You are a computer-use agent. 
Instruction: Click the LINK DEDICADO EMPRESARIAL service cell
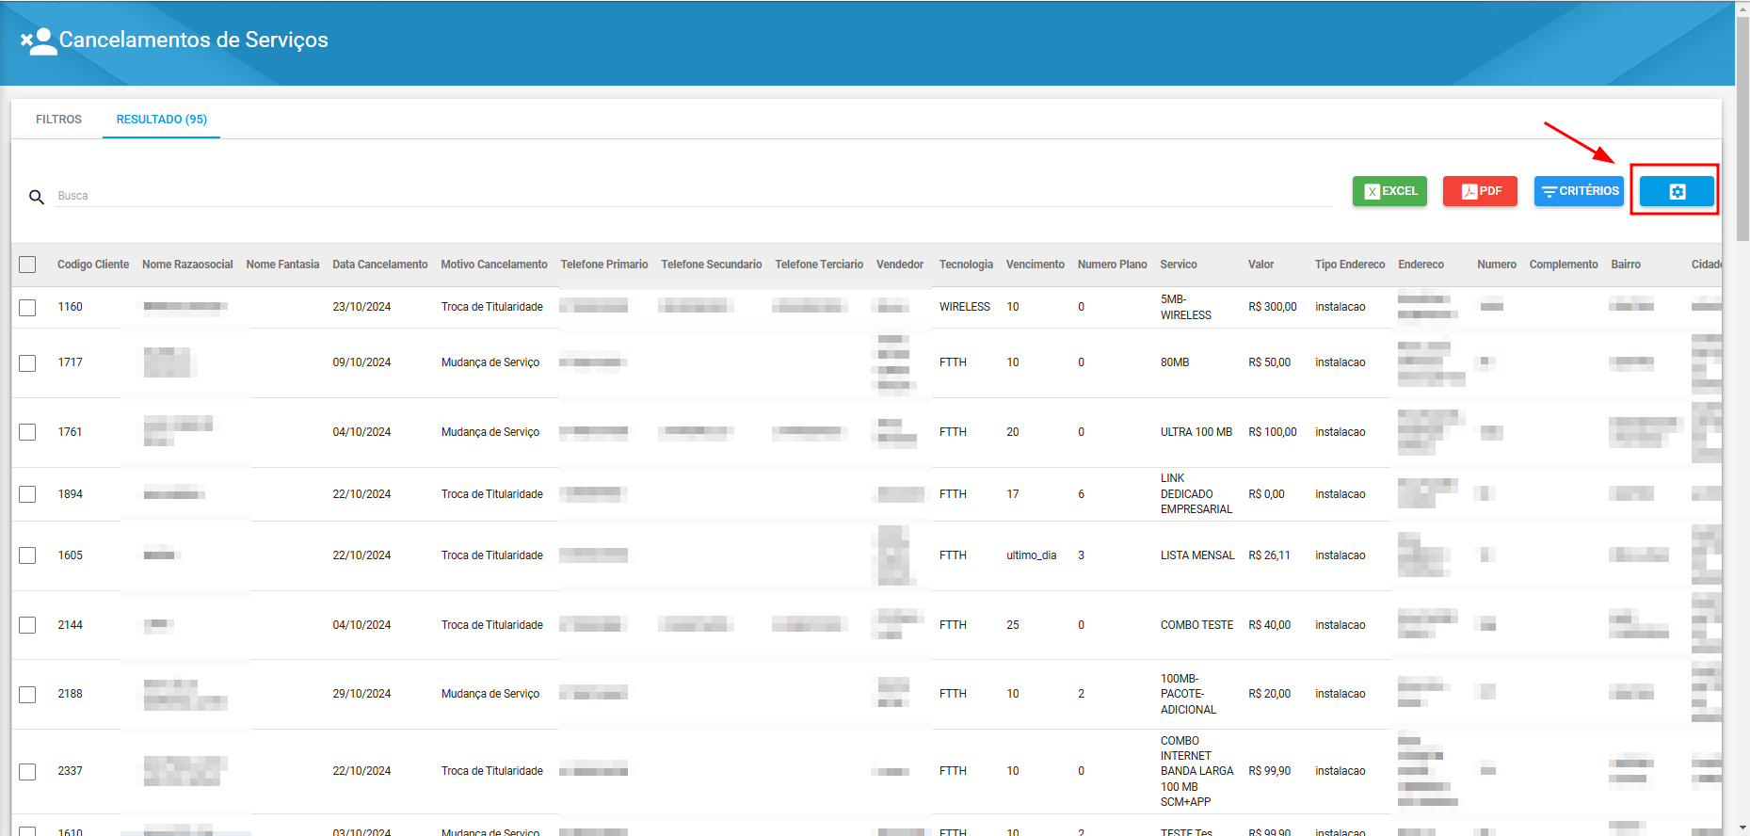[x=1196, y=494]
